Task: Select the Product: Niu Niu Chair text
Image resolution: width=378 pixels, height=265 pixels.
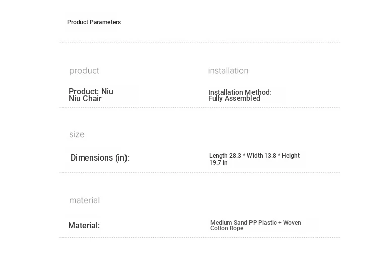Action: tap(91, 95)
